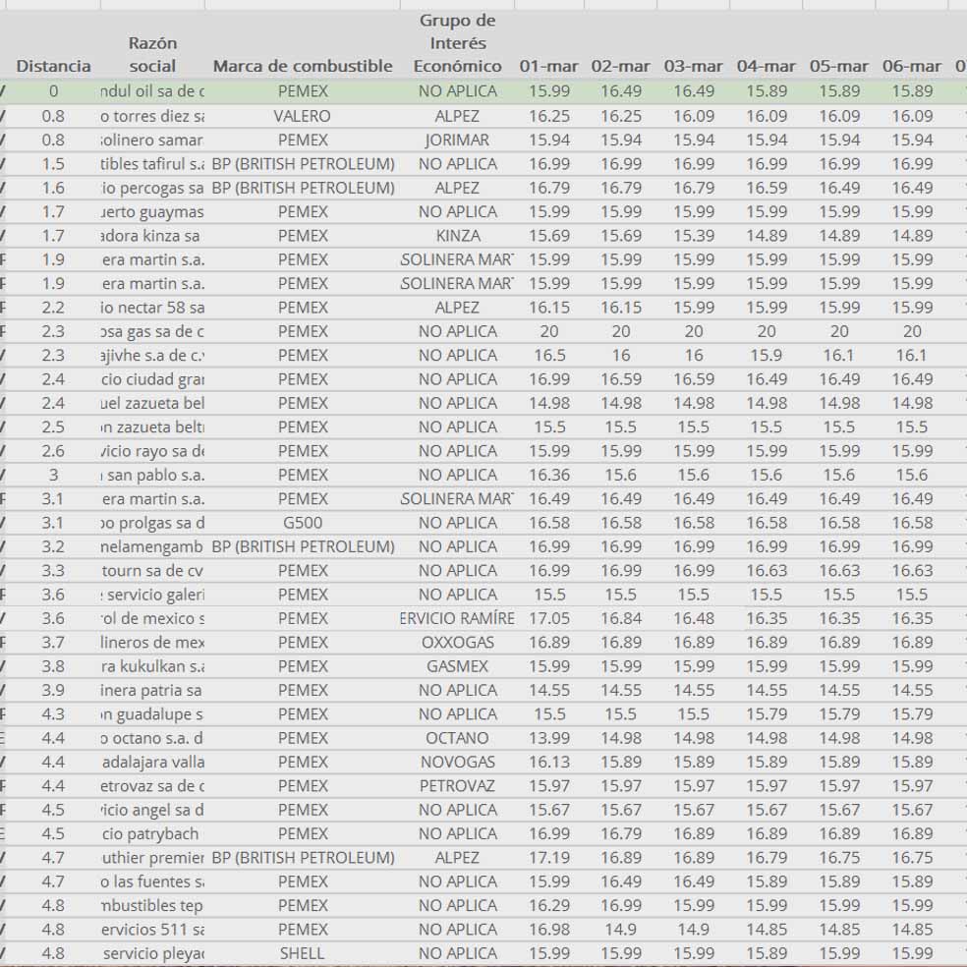Click the GASMEX group cell
Image resolution: width=967 pixels, height=967 pixels.
[x=458, y=666]
